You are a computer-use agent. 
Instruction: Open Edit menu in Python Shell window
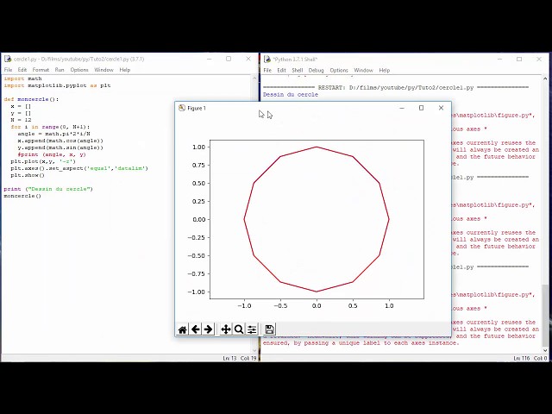(282, 70)
